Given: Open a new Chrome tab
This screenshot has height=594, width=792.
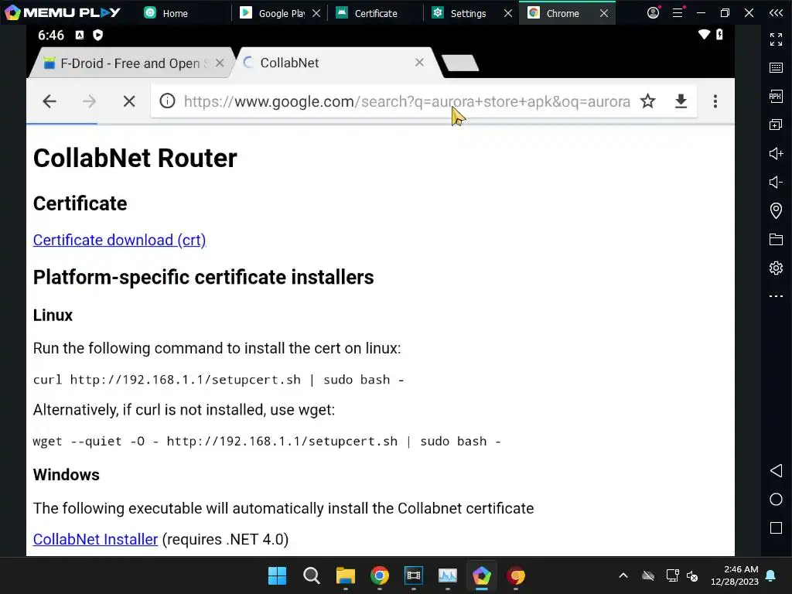Looking at the screenshot, I should click(x=459, y=63).
